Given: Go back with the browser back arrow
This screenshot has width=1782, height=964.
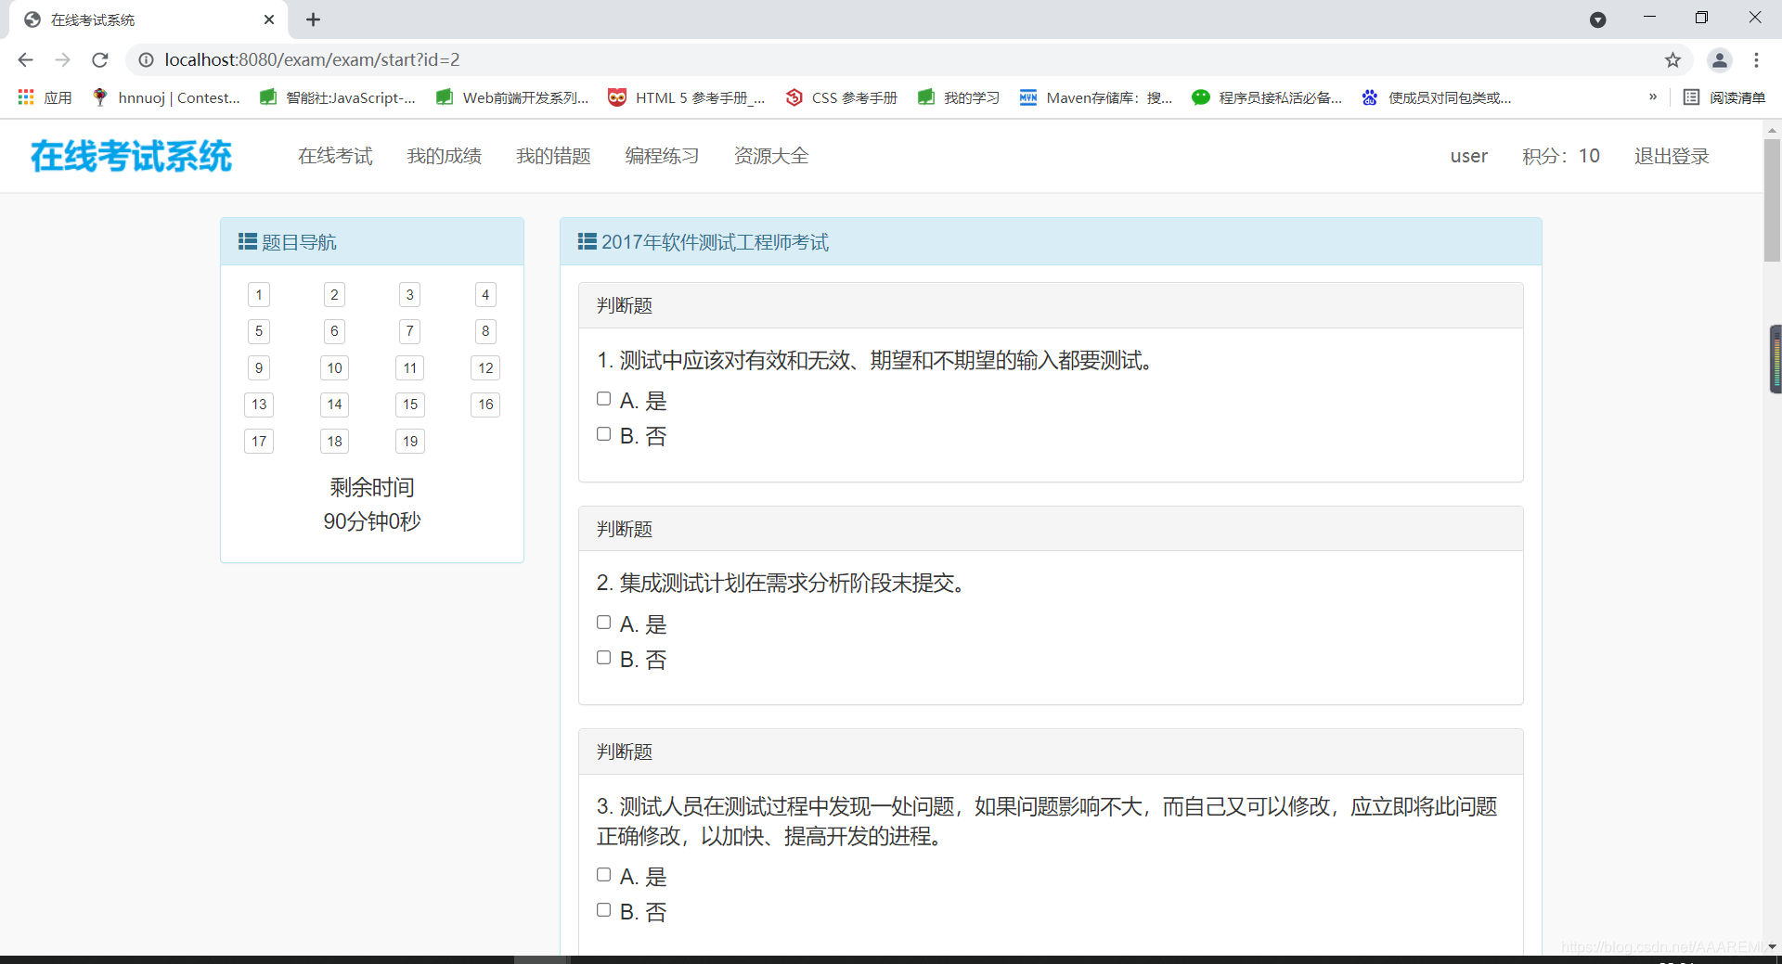Looking at the screenshot, I should (x=25, y=60).
